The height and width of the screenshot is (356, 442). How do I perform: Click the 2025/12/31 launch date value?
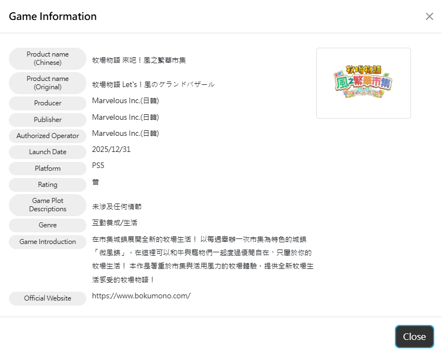click(111, 150)
